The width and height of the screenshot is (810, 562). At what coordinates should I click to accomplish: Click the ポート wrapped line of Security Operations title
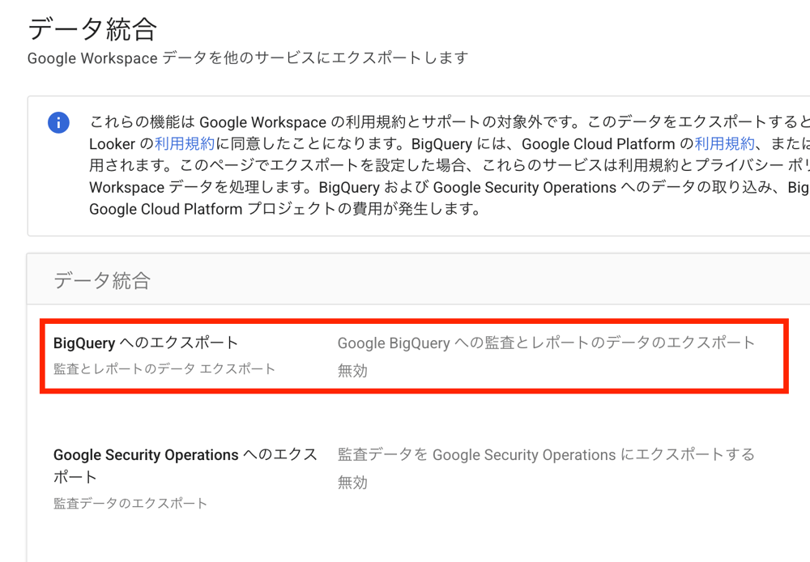point(75,477)
